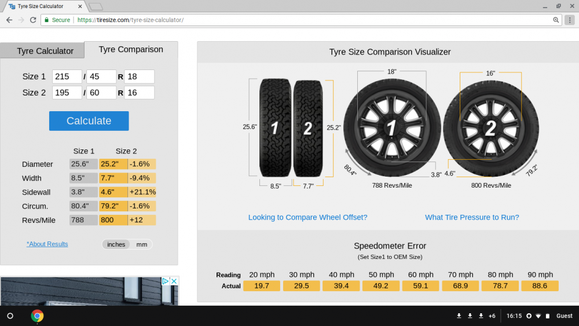This screenshot has height=326, width=579.
Task: Show the +6 more notifications
Action: pos(492,316)
